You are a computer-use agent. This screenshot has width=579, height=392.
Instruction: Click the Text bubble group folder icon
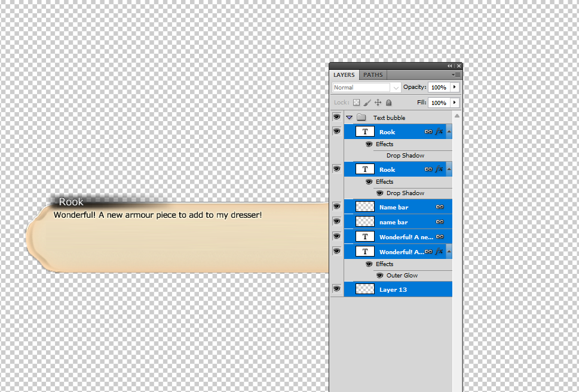(362, 118)
